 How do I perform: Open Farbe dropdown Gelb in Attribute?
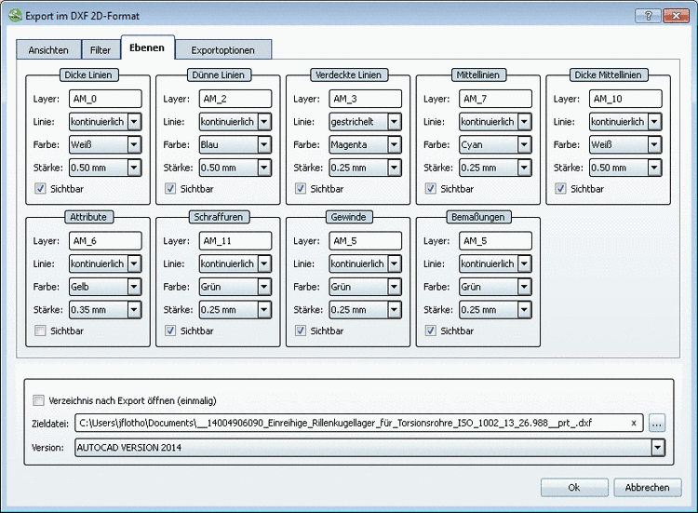click(105, 287)
